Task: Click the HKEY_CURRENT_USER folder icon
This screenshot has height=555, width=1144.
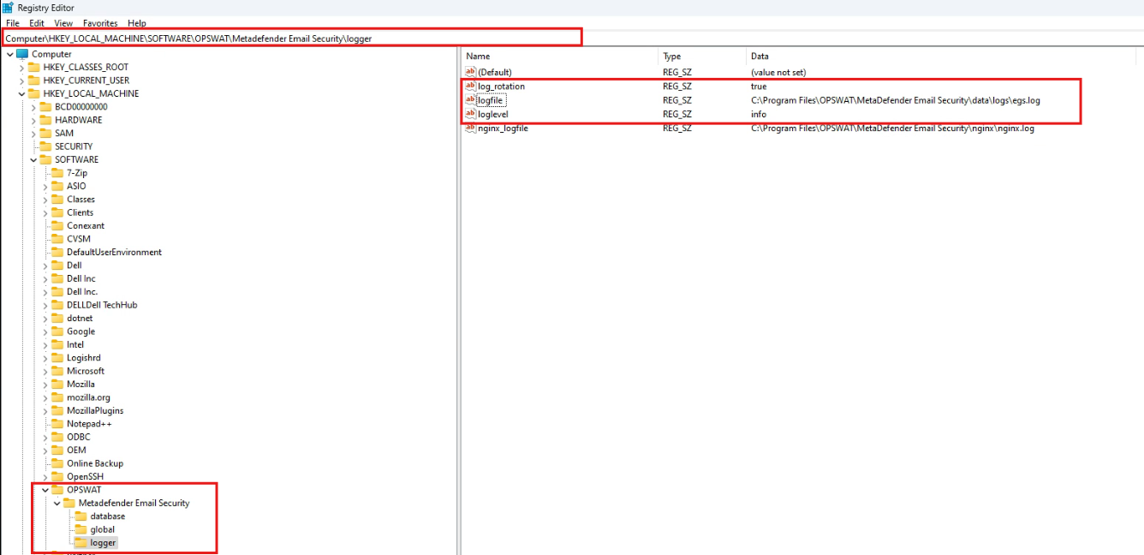Action: (34, 81)
